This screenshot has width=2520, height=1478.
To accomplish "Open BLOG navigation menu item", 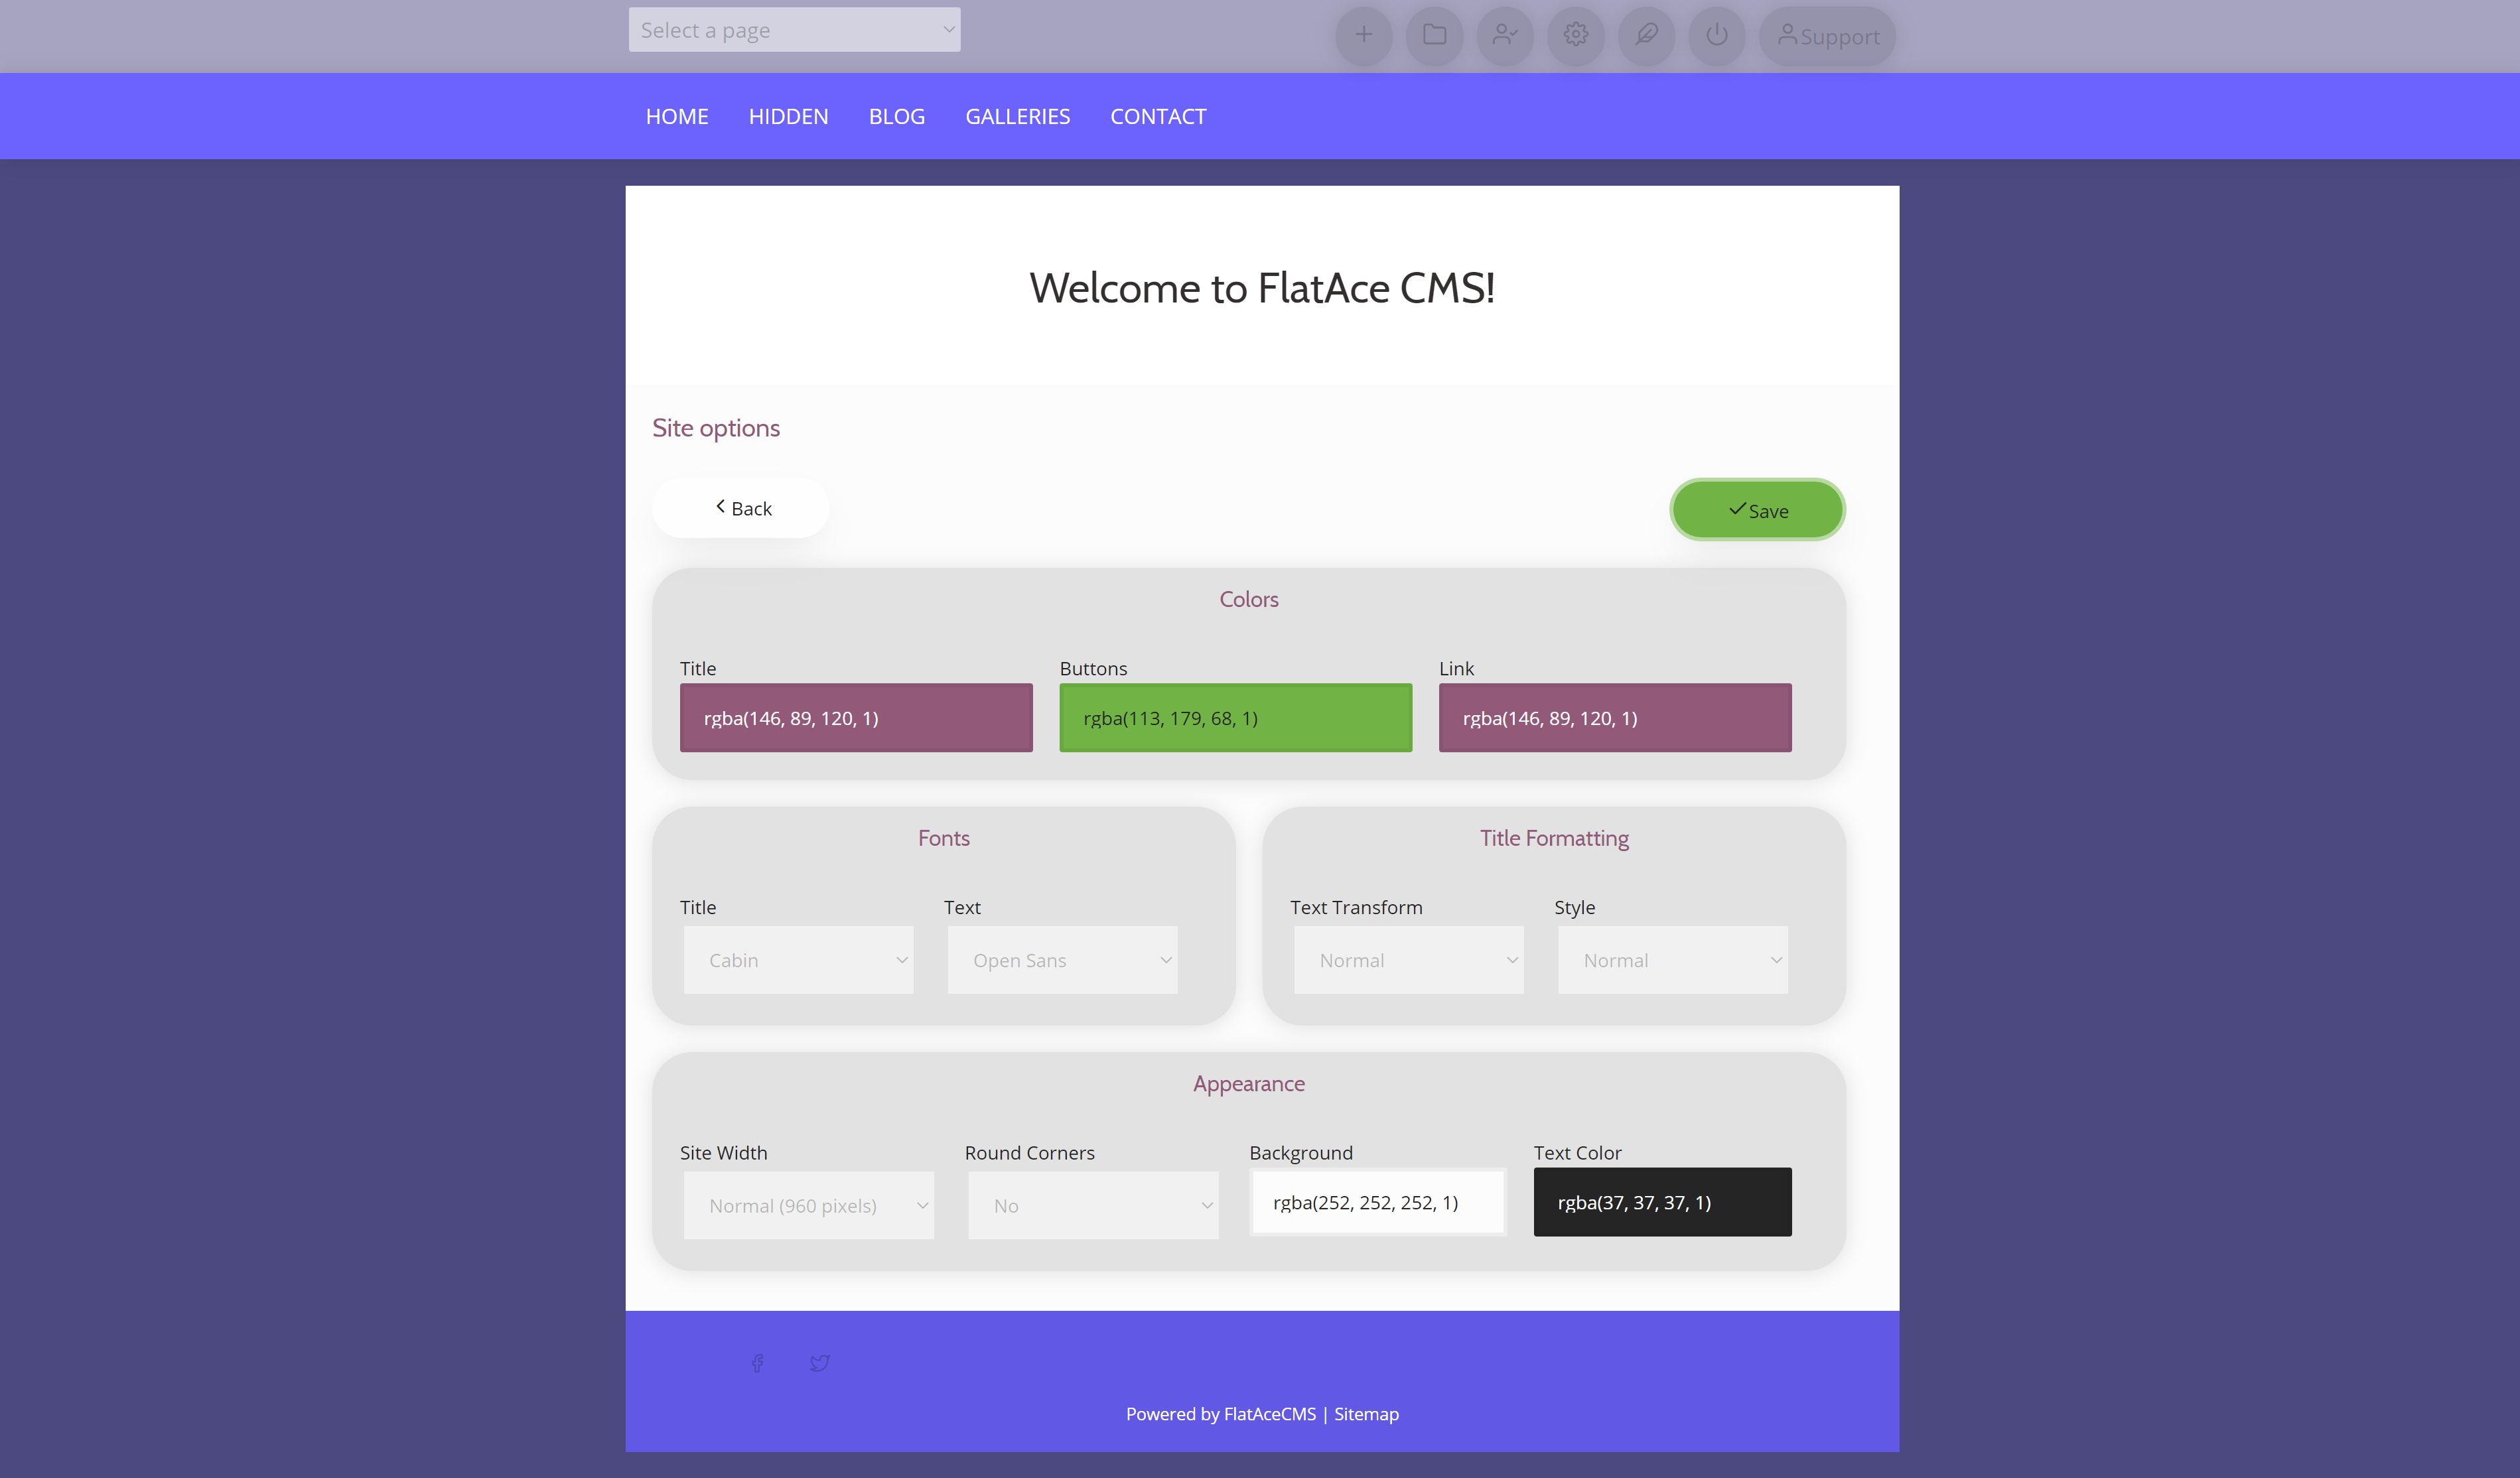I will [x=897, y=116].
